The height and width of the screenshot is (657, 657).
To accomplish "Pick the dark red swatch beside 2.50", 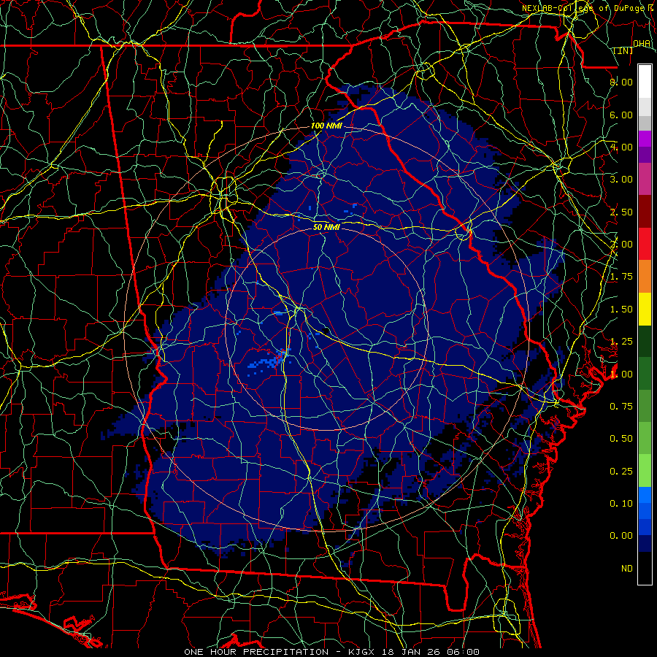I will pos(645,212).
